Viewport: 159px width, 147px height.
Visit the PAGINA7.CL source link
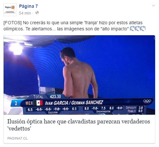pos(17,138)
